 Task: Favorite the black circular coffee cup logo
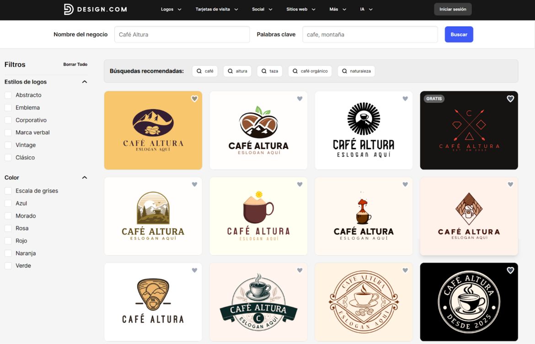510,270
